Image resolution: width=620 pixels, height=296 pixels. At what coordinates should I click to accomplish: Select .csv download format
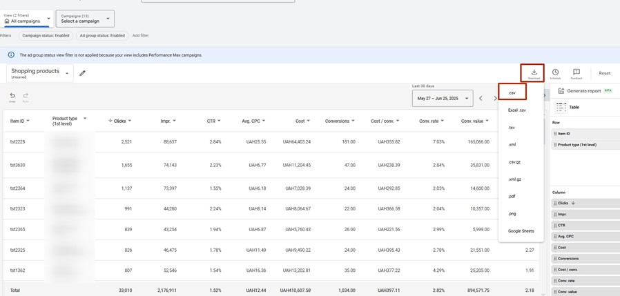[512, 92]
